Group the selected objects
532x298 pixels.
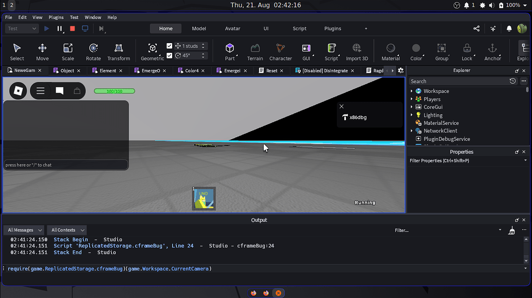[x=442, y=52]
